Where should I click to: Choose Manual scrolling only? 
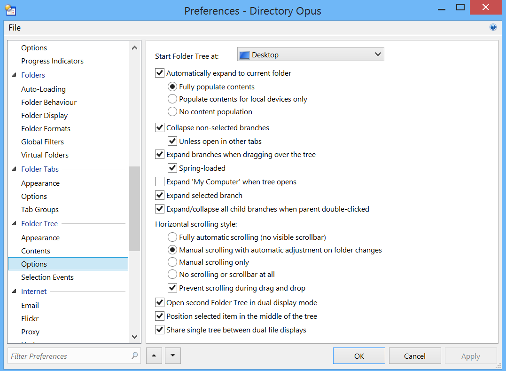tap(172, 262)
